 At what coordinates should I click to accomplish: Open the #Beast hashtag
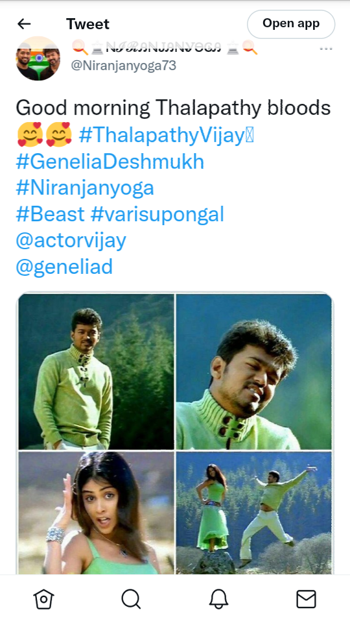pos(51,214)
